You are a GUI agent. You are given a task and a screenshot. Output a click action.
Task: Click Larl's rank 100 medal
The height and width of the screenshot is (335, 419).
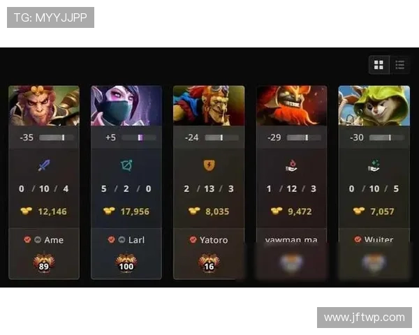pyautogui.click(x=126, y=263)
